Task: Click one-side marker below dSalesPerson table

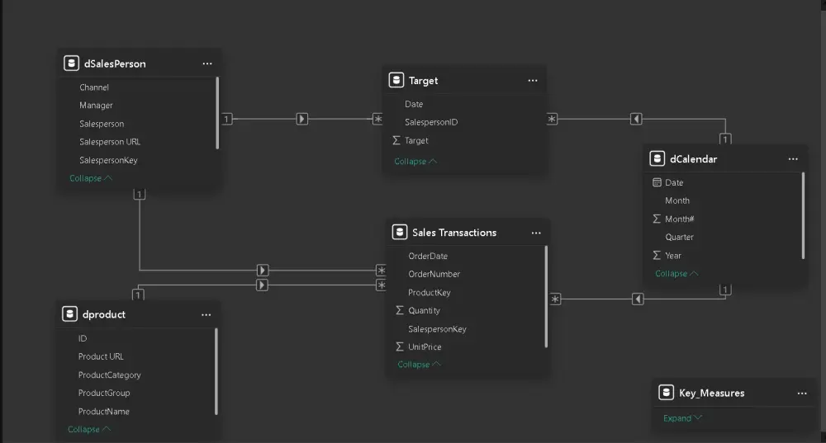Action: [139, 195]
